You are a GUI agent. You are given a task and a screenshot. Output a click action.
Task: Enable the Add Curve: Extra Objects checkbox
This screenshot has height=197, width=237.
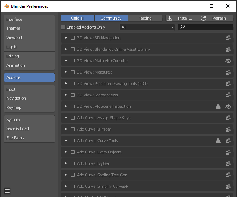[73, 152]
